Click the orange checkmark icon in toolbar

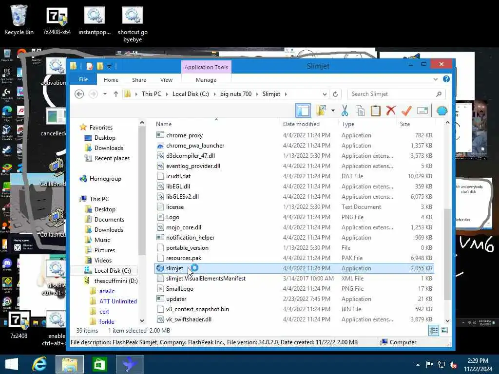[406, 111]
